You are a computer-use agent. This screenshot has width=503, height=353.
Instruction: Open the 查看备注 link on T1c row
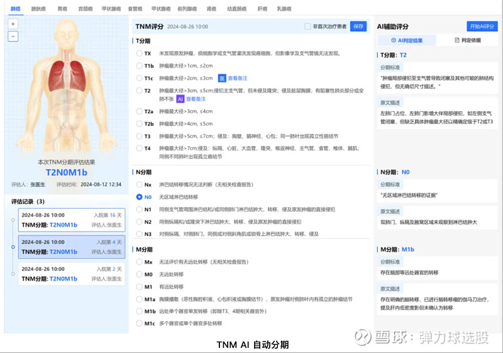pos(238,78)
